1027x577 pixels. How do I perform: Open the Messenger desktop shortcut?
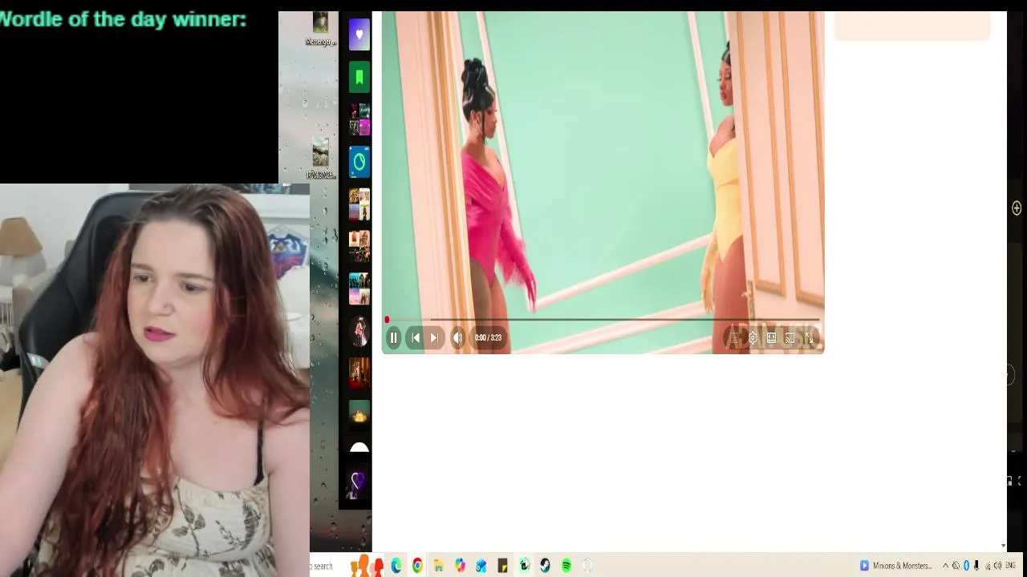click(x=320, y=29)
